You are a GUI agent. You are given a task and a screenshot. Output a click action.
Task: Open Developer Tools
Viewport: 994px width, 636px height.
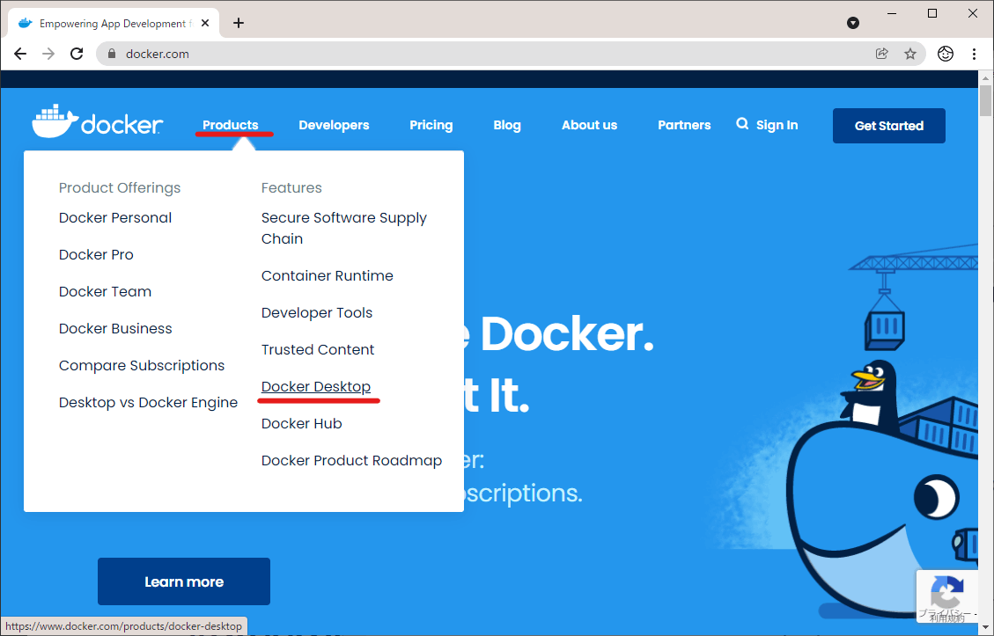point(317,313)
